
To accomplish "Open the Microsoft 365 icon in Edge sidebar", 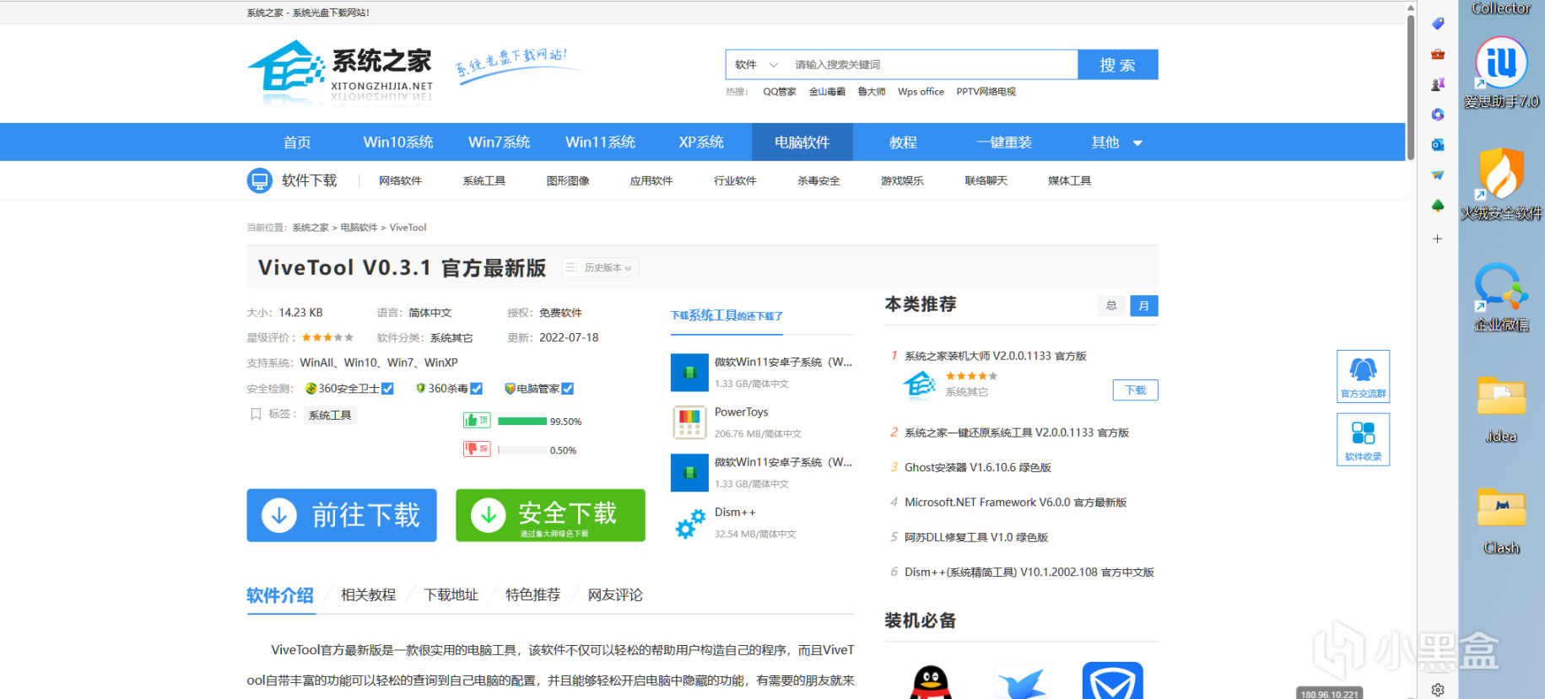I will pos(1438,115).
